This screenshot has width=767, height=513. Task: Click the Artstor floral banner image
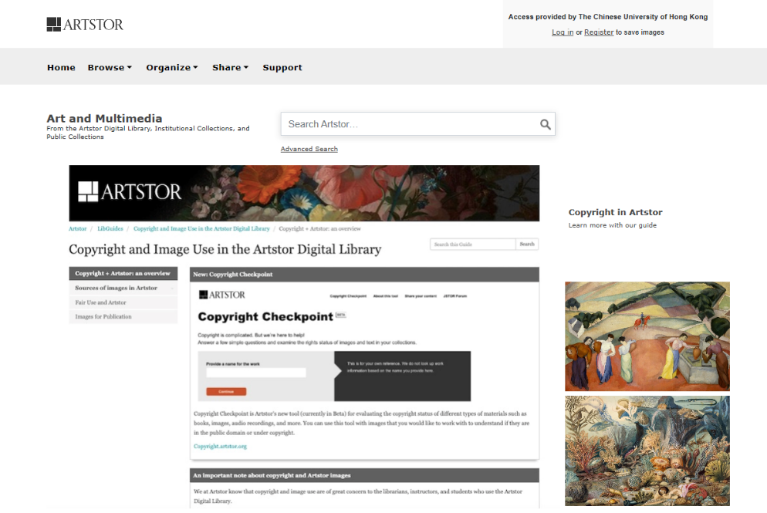pos(304,193)
